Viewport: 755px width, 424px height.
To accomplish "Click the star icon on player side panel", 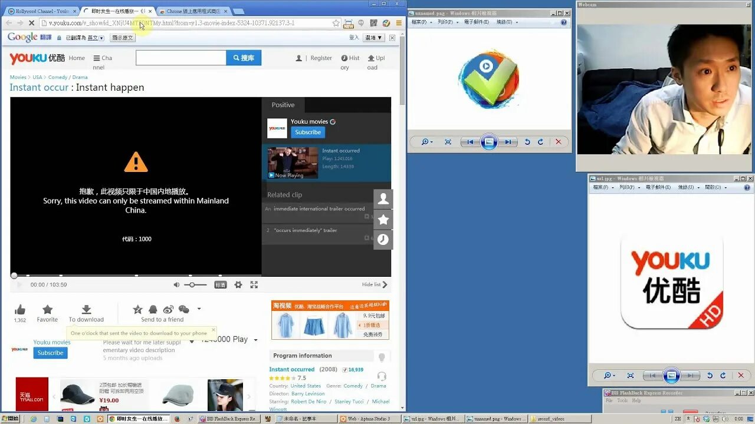I will click(x=383, y=220).
